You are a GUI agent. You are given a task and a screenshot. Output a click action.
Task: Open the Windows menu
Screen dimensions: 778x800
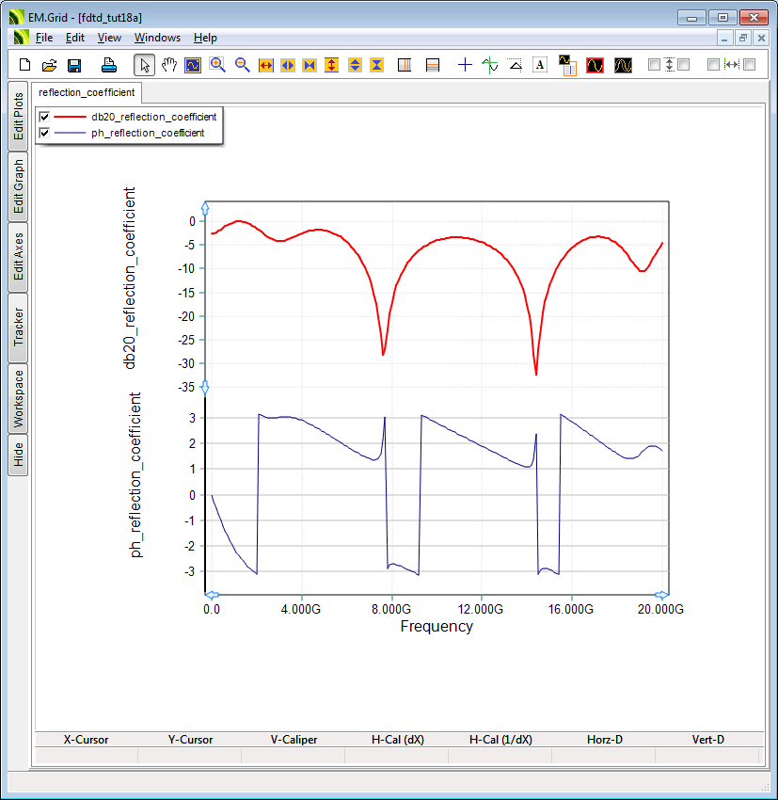[x=157, y=38]
